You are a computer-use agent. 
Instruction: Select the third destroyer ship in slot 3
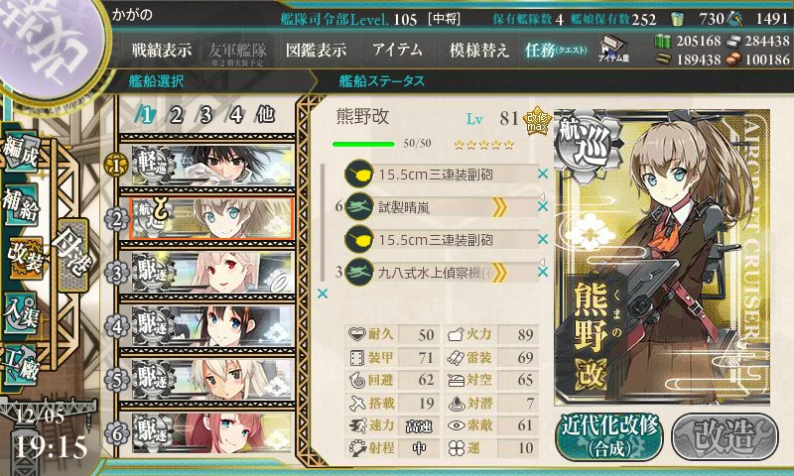point(207,273)
